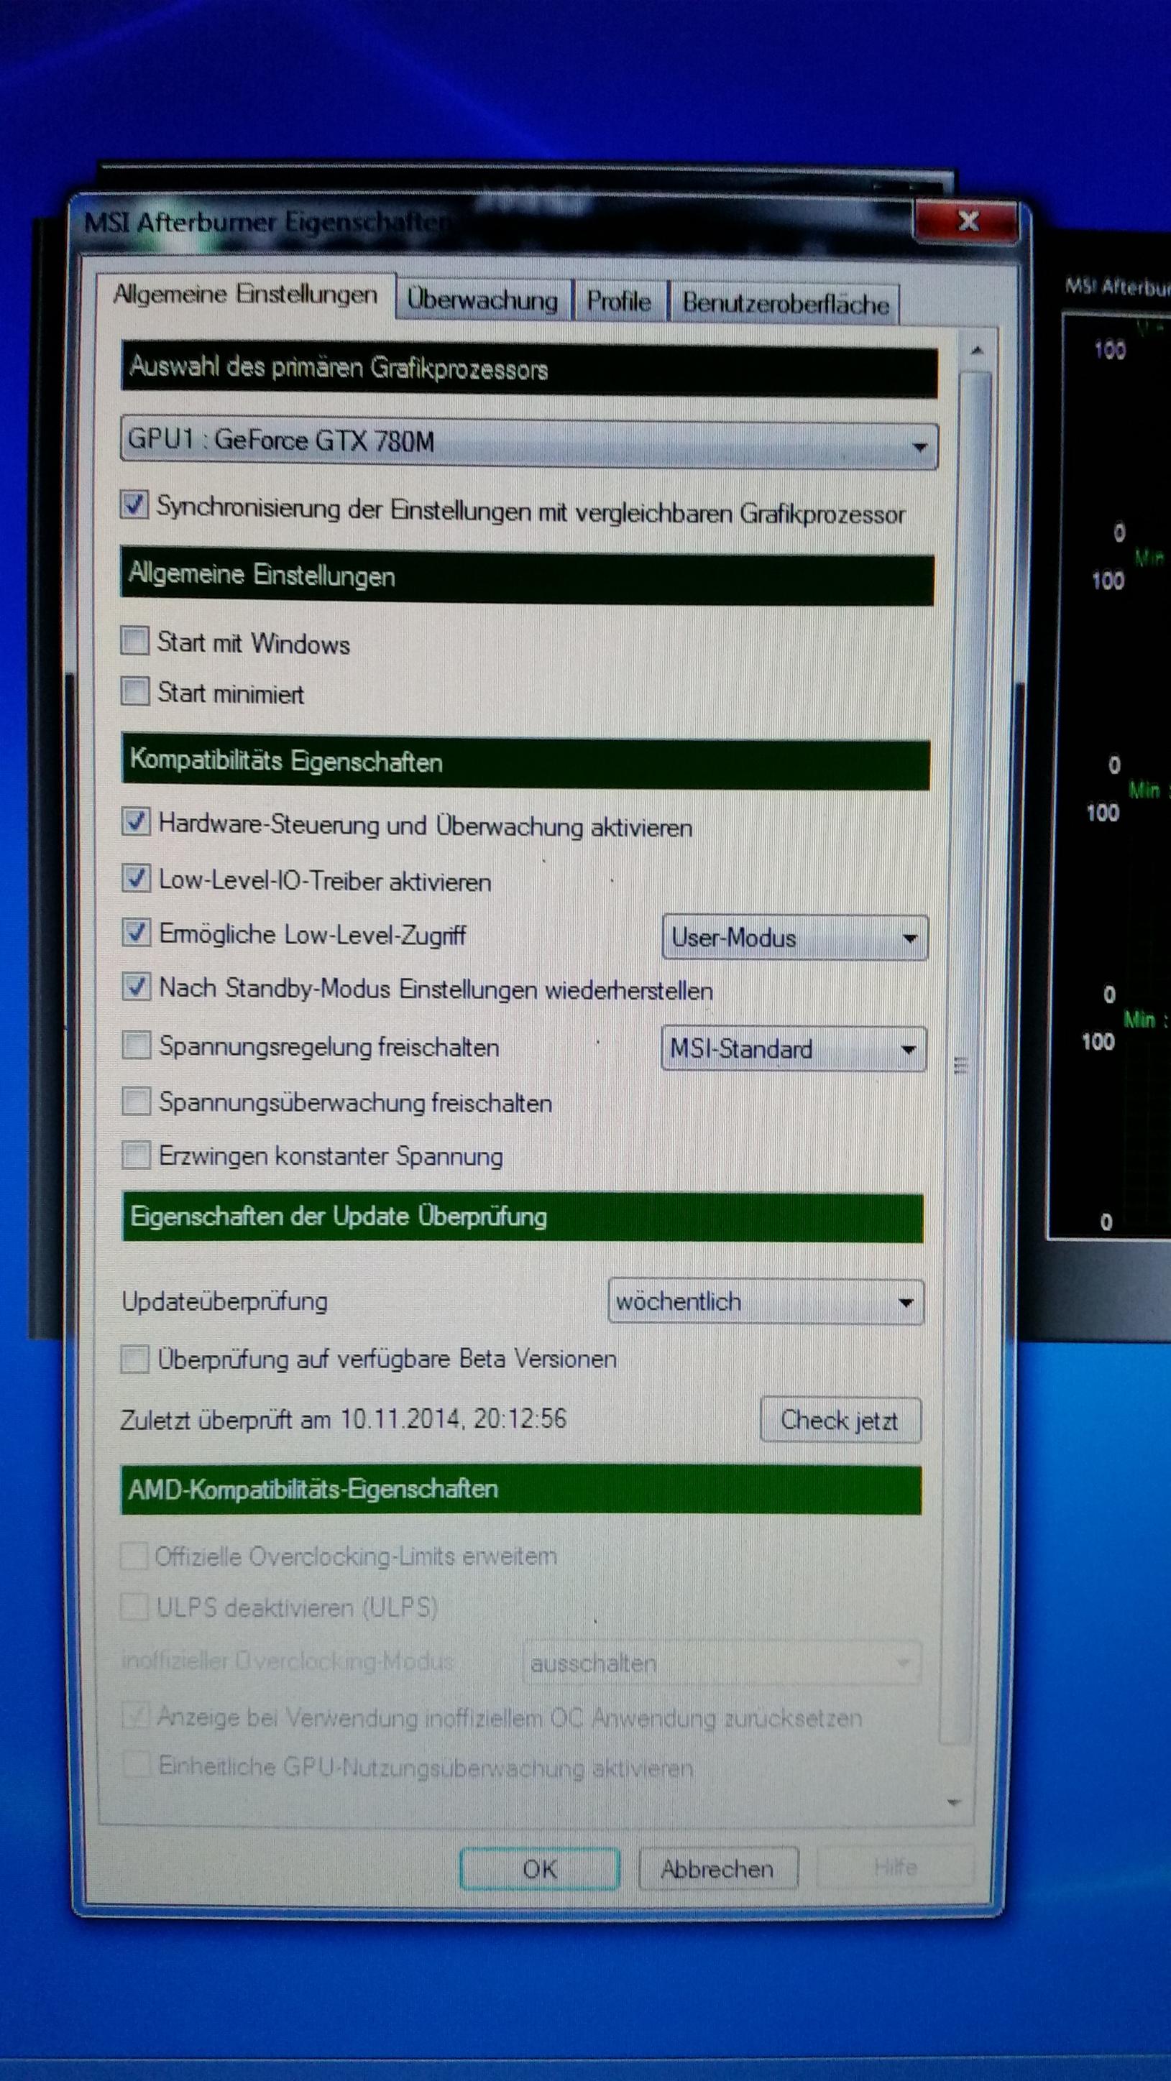The width and height of the screenshot is (1171, 2081).
Task: Click the Eigenschaften der Update Überprüfung header
Action: (522, 1217)
